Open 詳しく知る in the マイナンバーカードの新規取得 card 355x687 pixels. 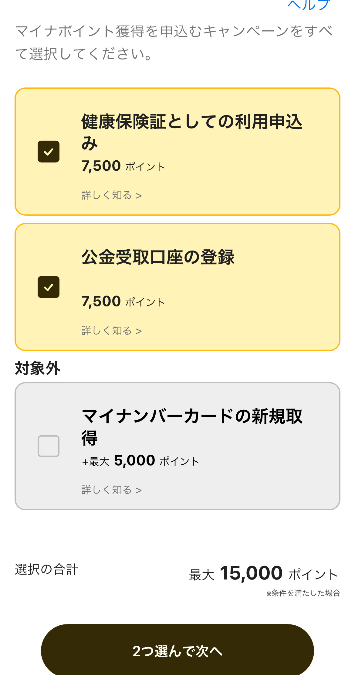111,490
